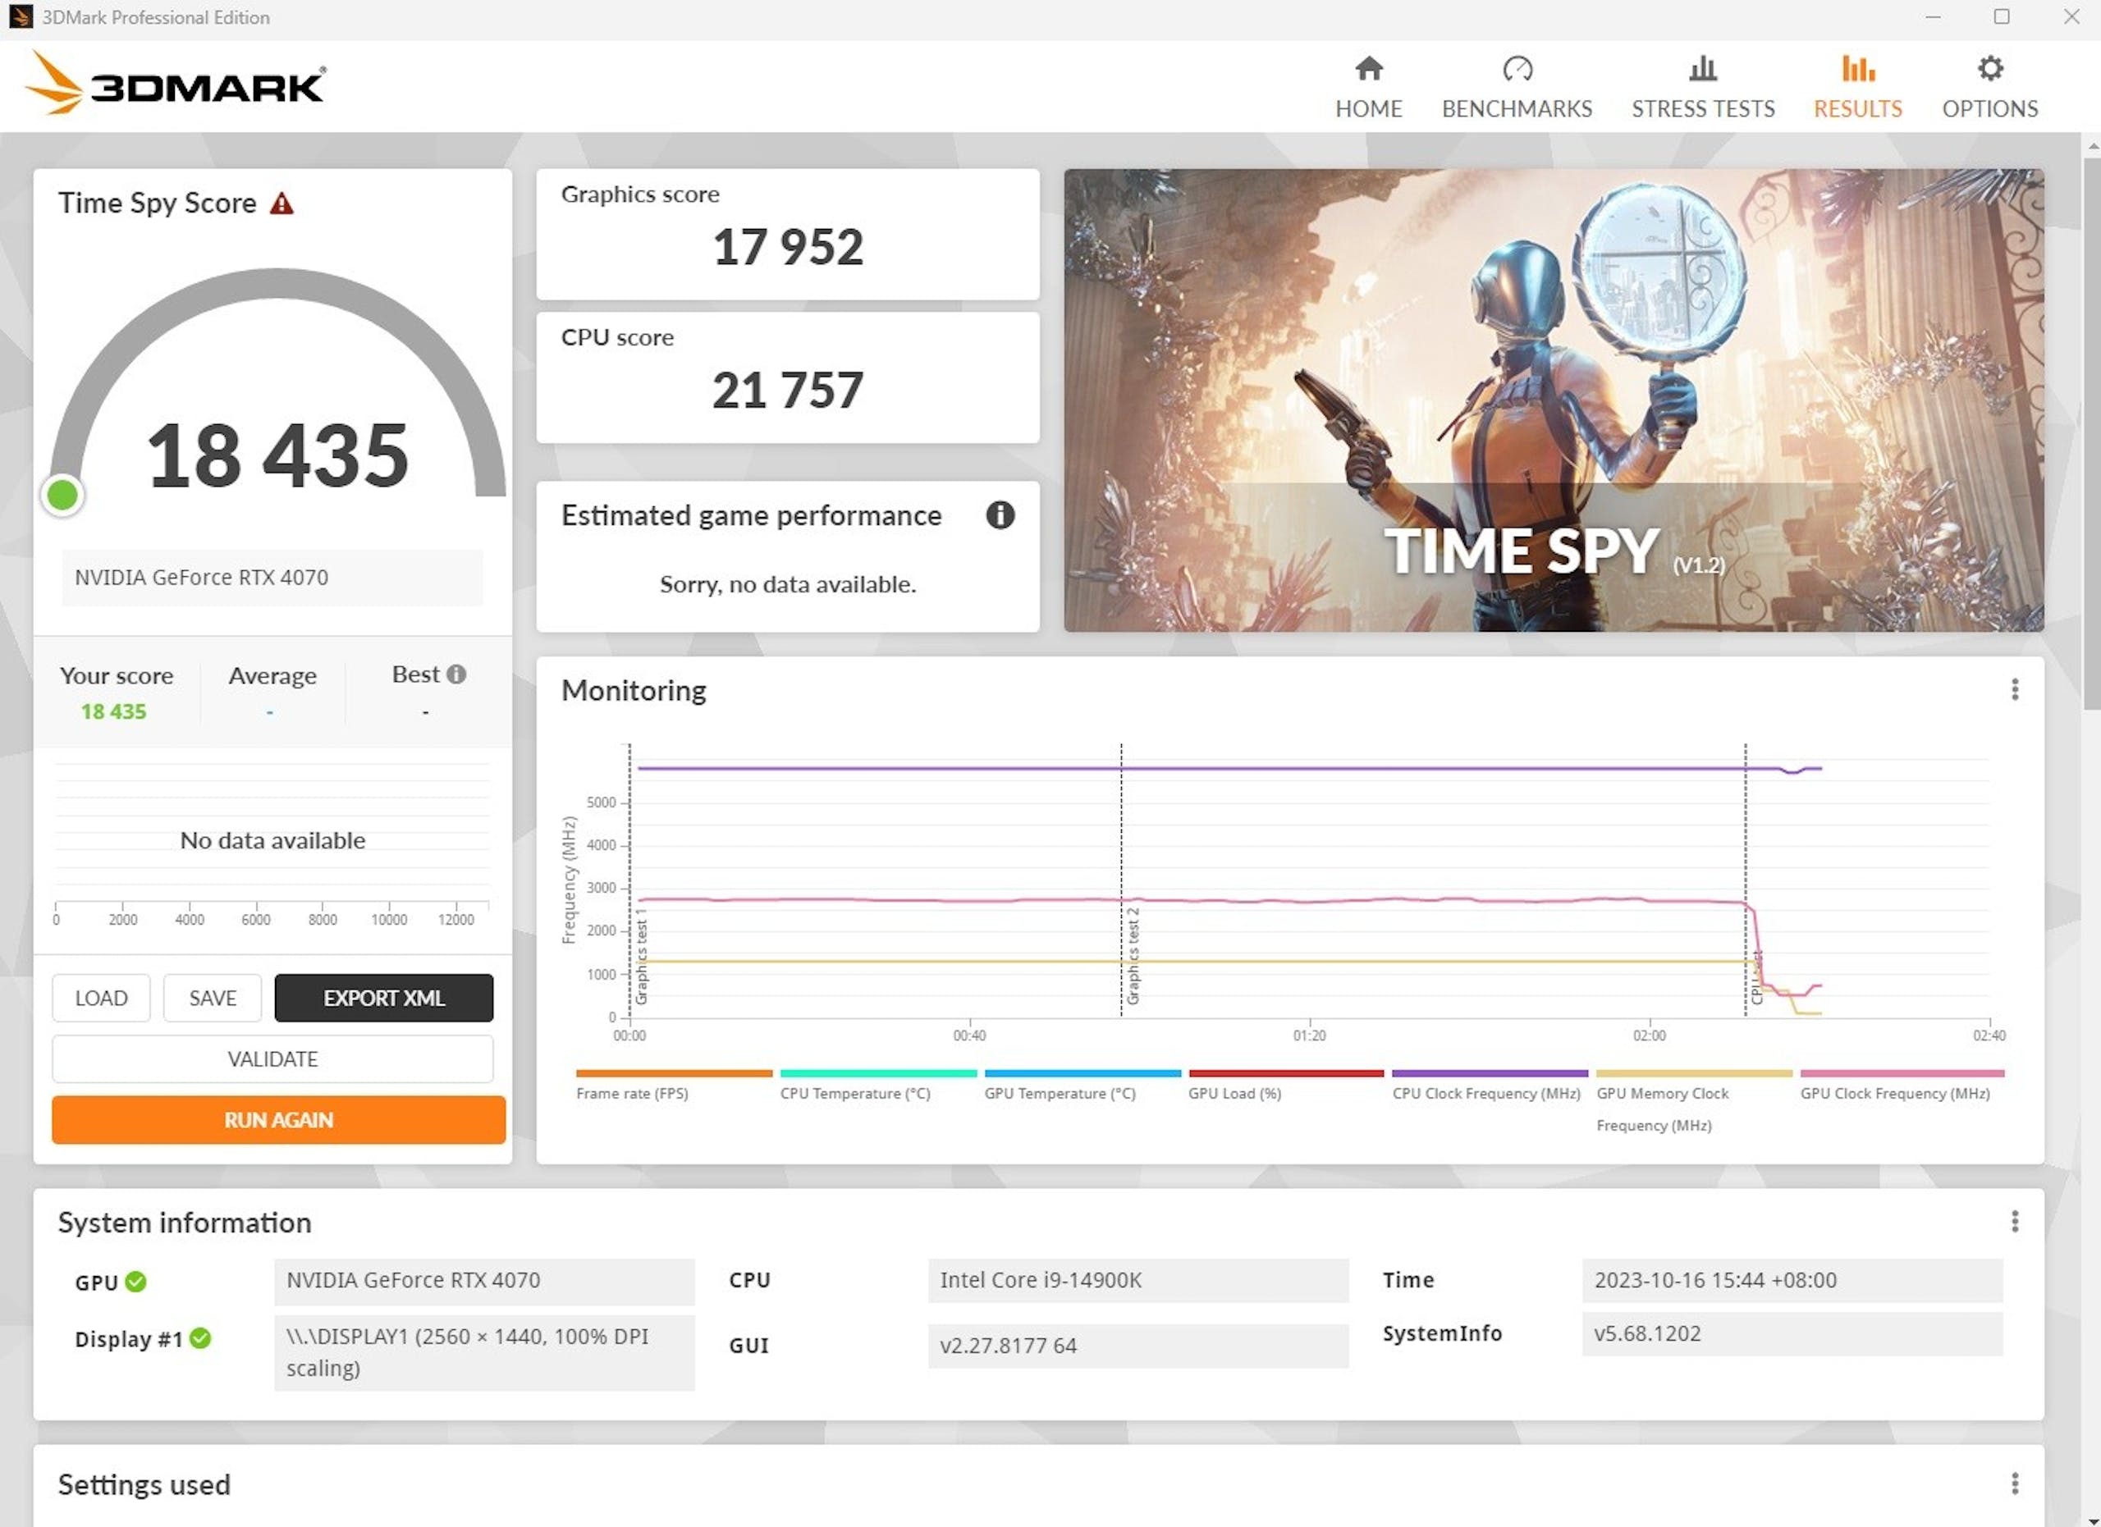Click Your score value 18 435
The image size is (2101, 1527).
pos(113,711)
